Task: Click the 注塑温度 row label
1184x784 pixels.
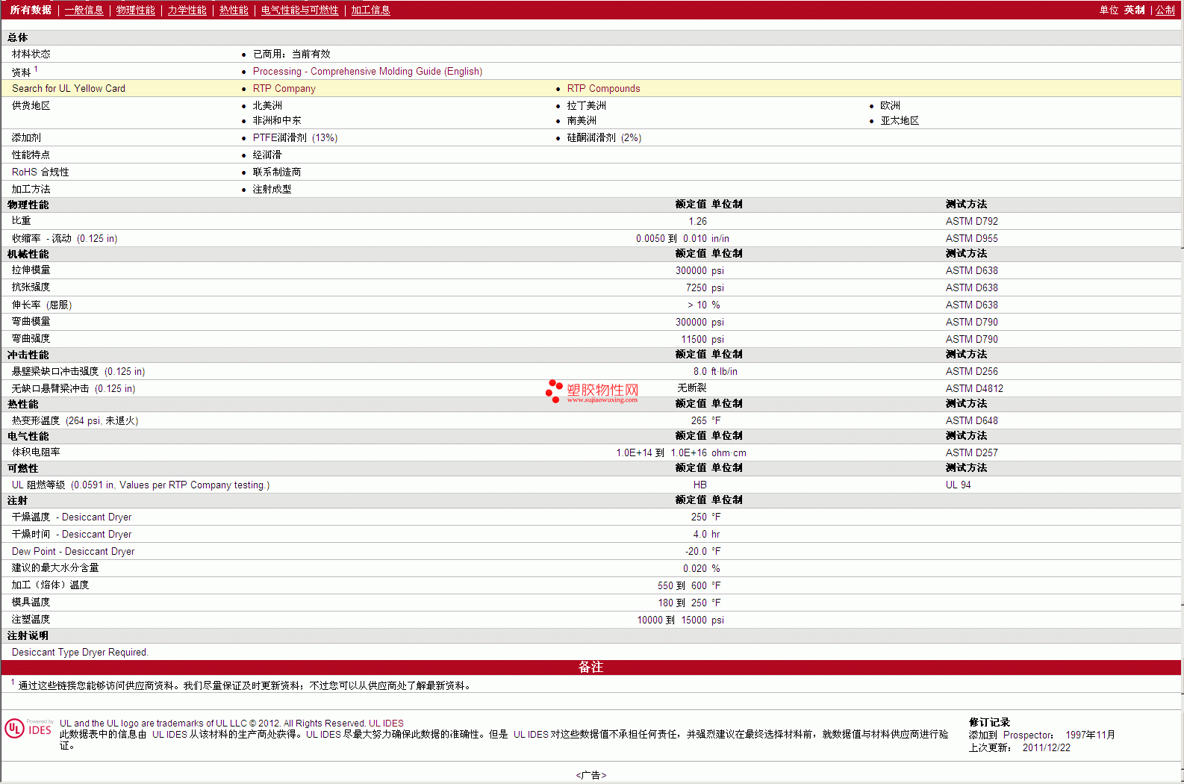Action: click(x=31, y=619)
